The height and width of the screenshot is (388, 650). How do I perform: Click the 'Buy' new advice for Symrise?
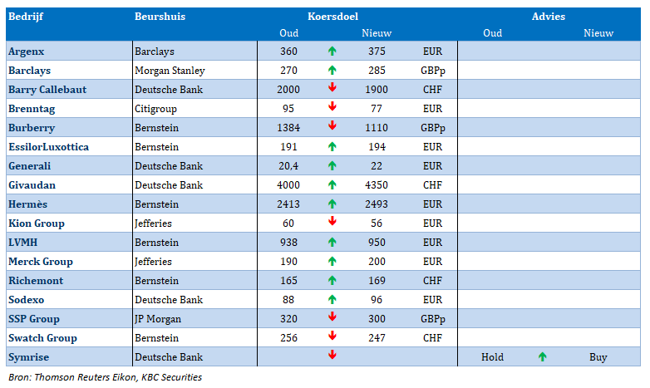[598, 357]
